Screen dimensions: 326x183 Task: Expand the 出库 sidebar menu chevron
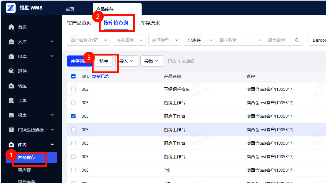(x=52, y=56)
